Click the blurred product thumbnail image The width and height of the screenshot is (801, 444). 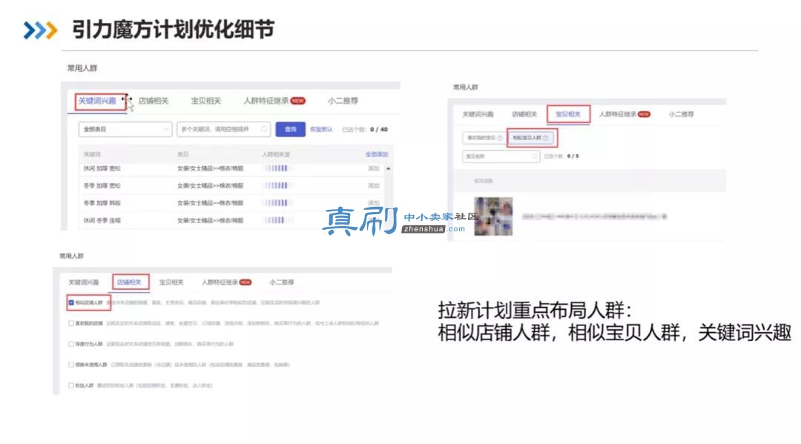pos(493,216)
